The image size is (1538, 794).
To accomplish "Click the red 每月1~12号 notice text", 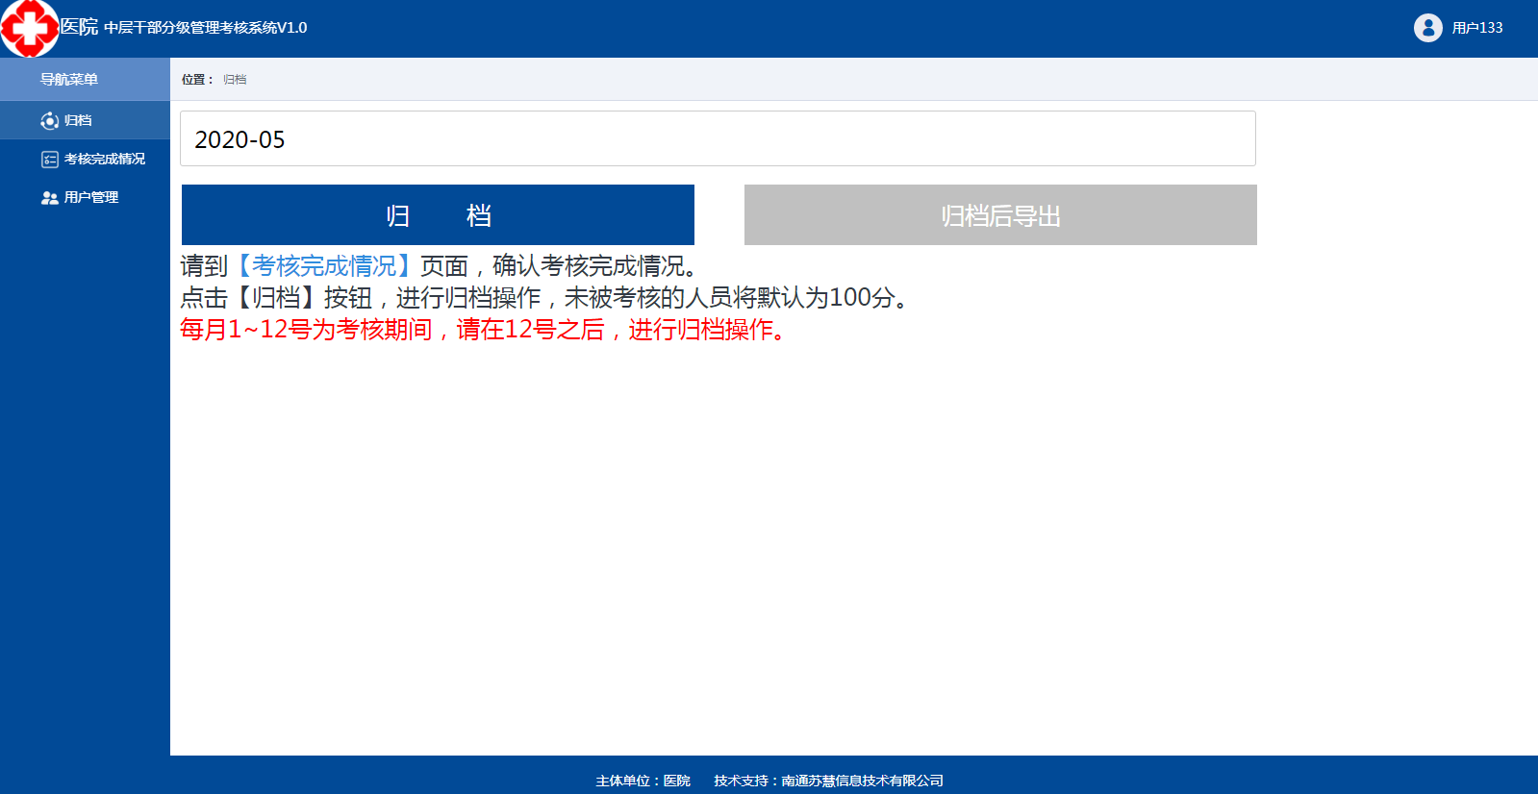I will [x=484, y=330].
